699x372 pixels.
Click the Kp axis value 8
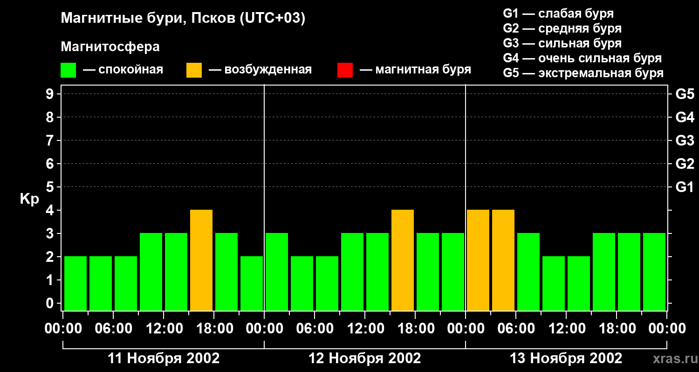(x=50, y=118)
